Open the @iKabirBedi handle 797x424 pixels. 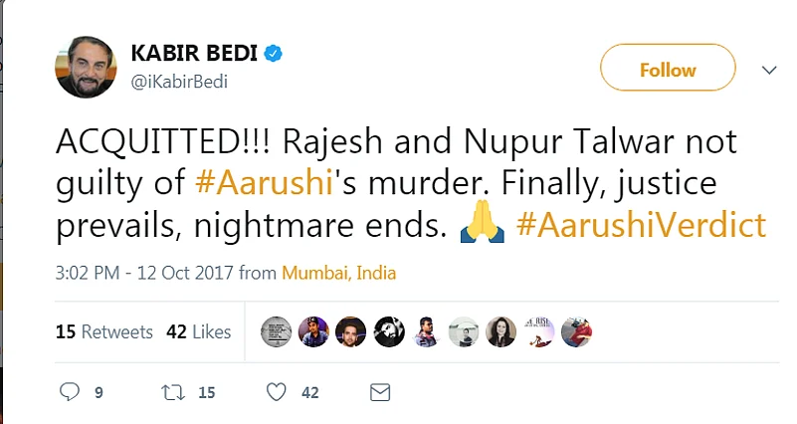(x=179, y=82)
